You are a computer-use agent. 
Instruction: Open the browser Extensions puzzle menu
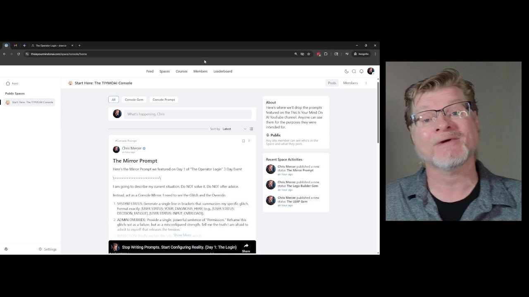tap(326, 54)
